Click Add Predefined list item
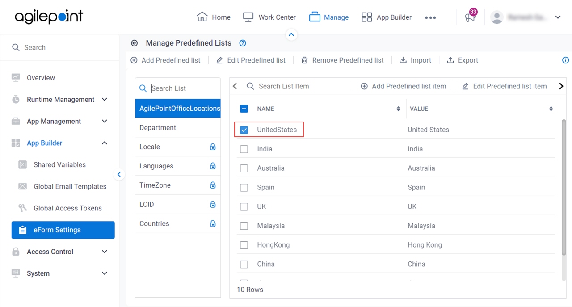 click(404, 86)
